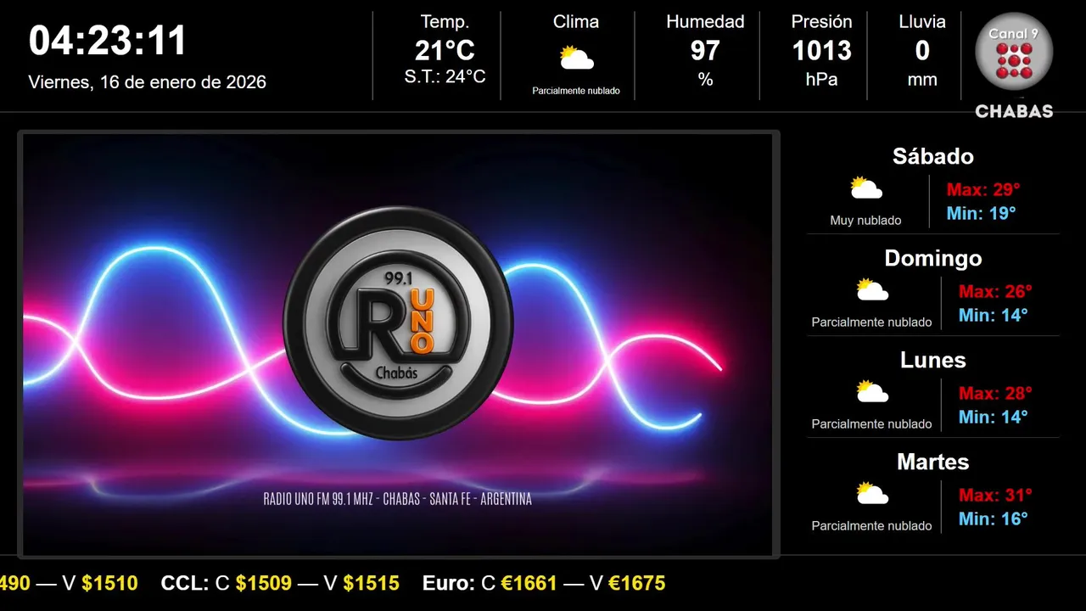Click Sábado's Max: 29° value
Image resolution: width=1086 pixels, height=611 pixels.
click(x=983, y=189)
